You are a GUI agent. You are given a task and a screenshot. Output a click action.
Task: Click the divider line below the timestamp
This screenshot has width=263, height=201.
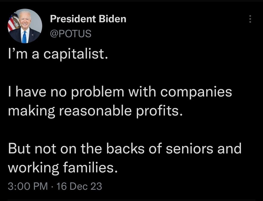pyautogui.click(x=131, y=200)
